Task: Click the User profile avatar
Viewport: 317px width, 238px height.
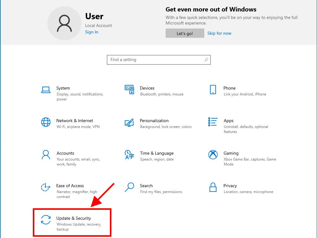Action: click(64, 24)
